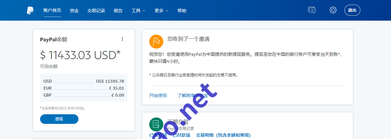Click the 提现 withdraw button
The width and height of the screenshot is (391, 139).
point(59,119)
